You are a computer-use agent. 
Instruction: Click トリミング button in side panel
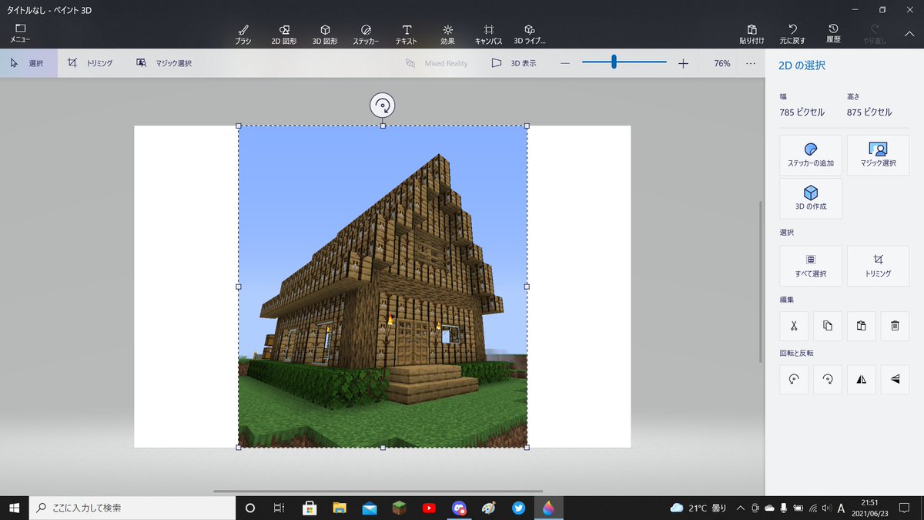point(878,266)
